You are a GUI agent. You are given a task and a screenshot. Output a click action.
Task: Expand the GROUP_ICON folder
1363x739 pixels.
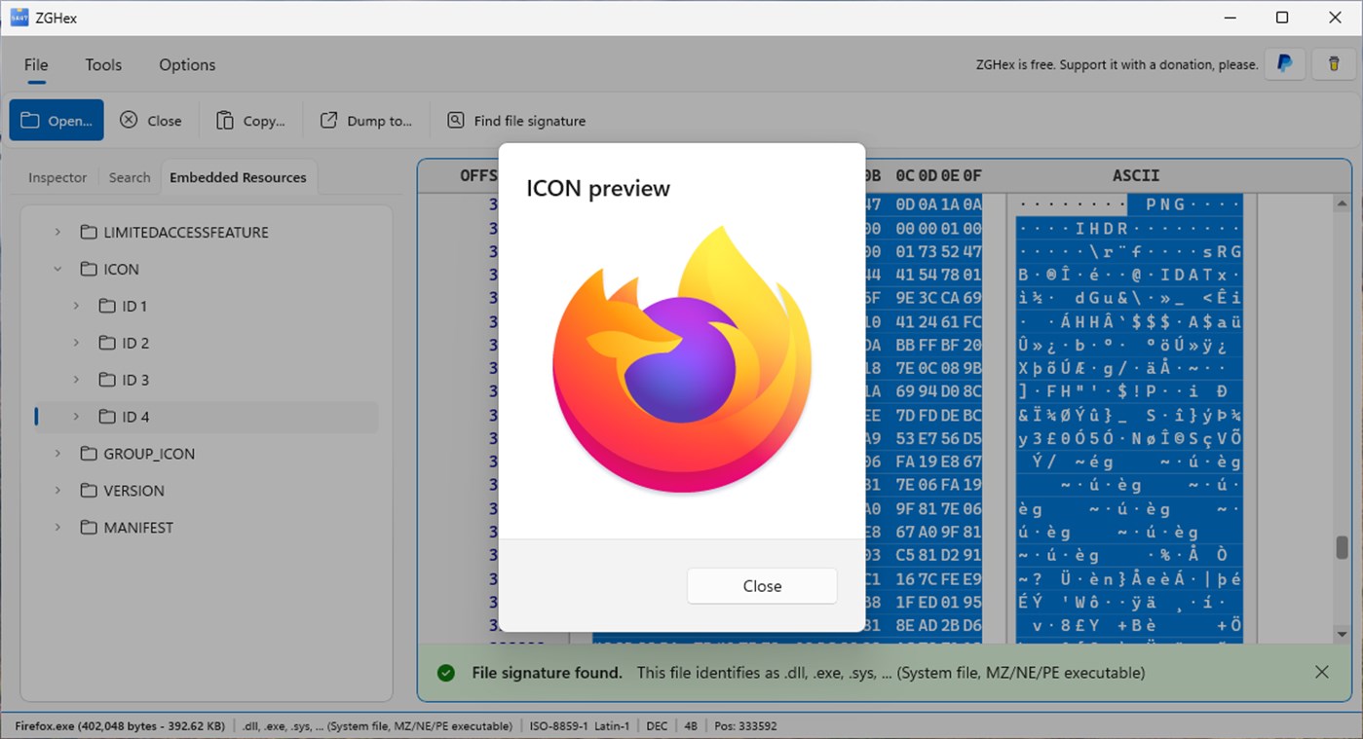point(57,454)
